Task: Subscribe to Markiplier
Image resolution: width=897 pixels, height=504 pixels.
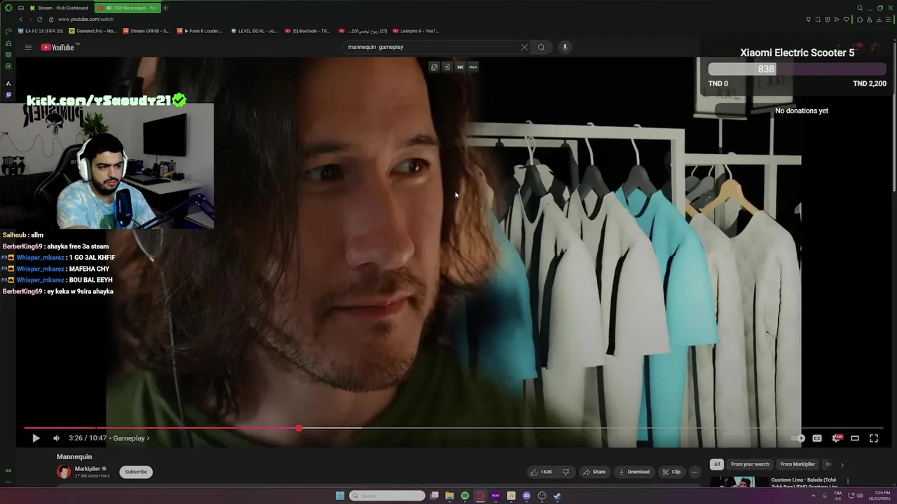Action: coord(136,472)
